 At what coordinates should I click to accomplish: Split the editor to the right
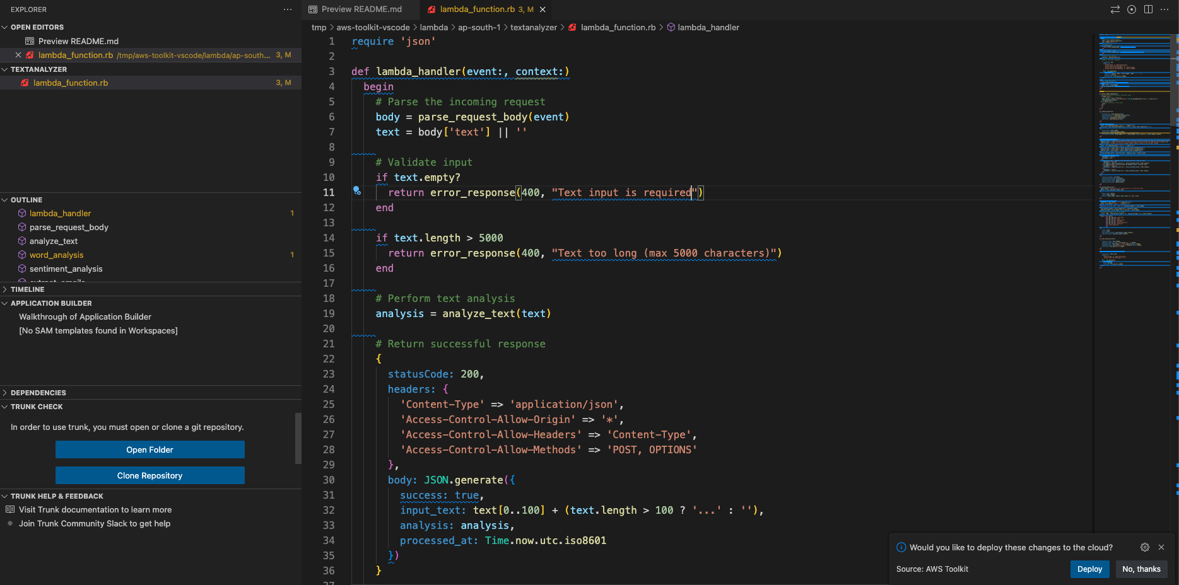coord(1148,9)
